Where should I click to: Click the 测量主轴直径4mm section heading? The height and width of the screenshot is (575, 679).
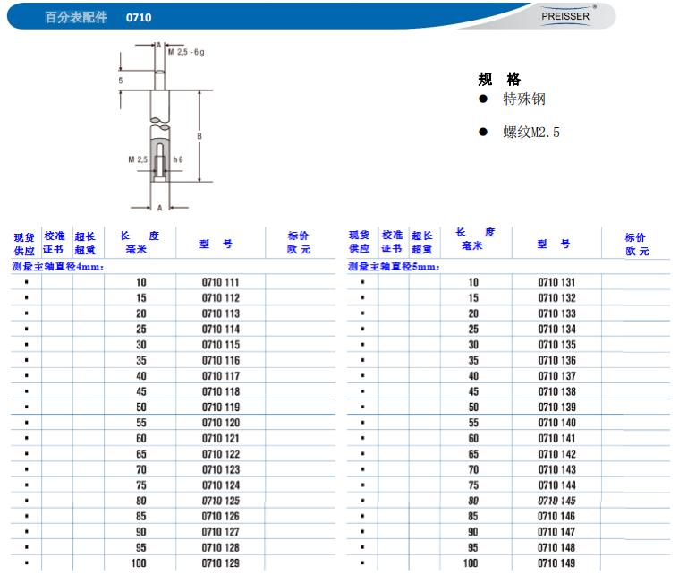[x=57, y=267]
